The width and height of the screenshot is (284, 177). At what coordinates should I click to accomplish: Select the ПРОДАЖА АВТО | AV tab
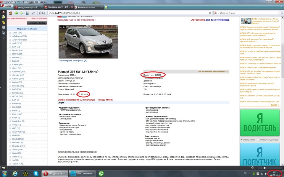pyautogui.click(x=59, y=7)
